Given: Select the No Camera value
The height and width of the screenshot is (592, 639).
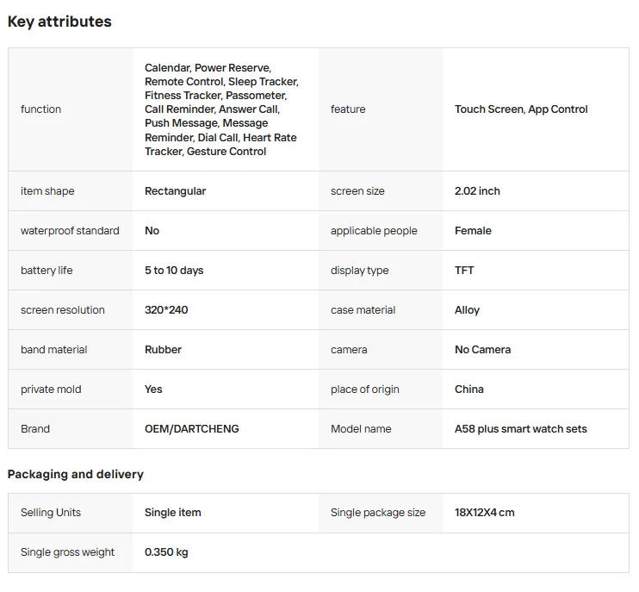Looking at the screenshot, I should coord(482,350).
